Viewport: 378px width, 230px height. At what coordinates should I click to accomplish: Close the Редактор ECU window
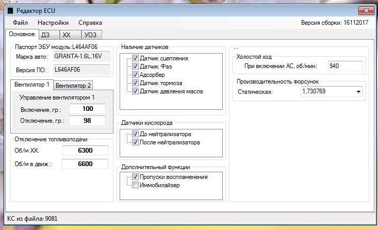366,11
